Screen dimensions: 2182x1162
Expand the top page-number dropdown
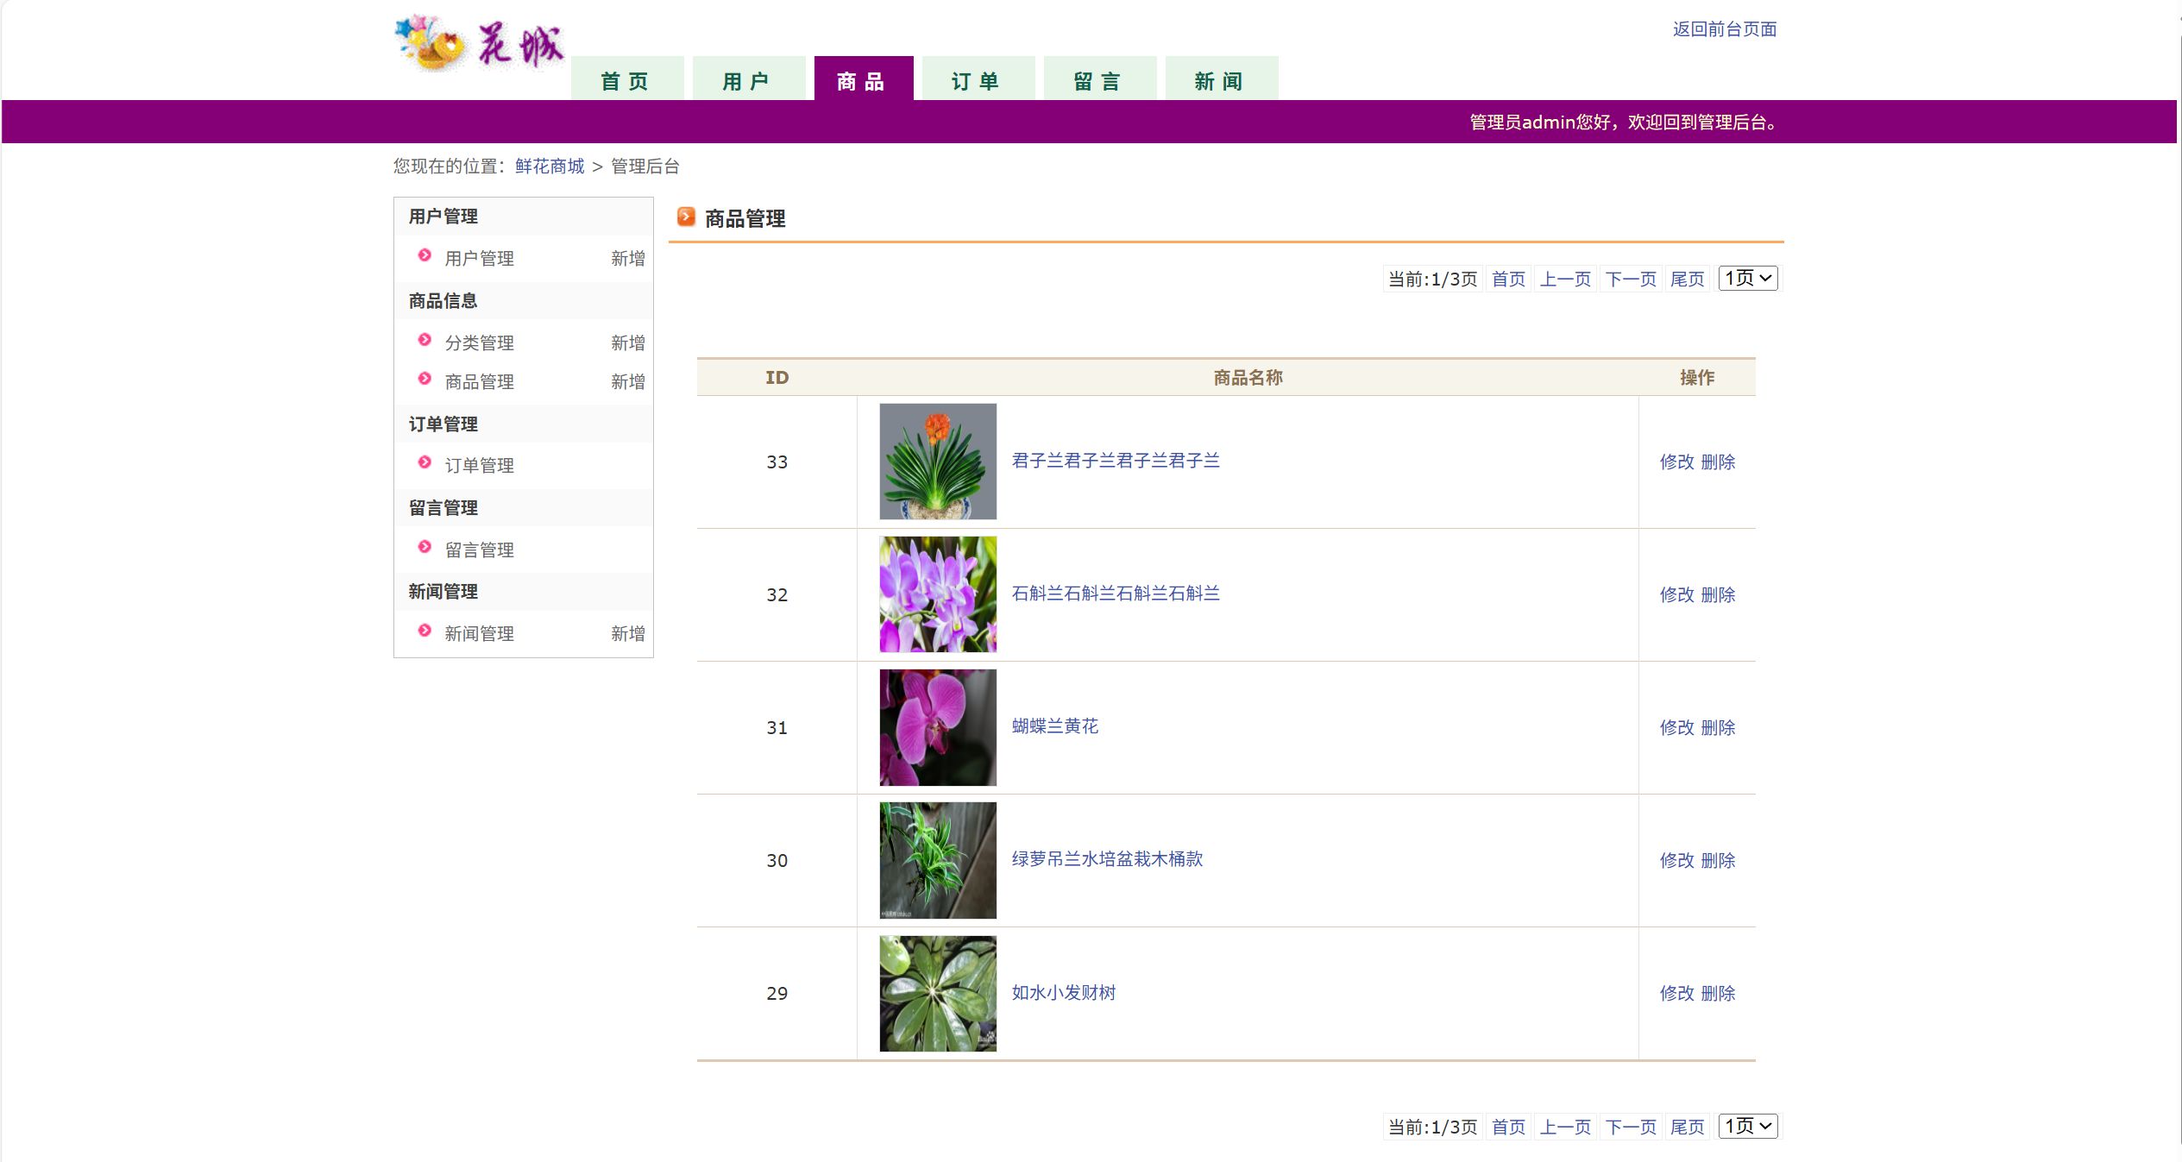[x=1747, y=278]
